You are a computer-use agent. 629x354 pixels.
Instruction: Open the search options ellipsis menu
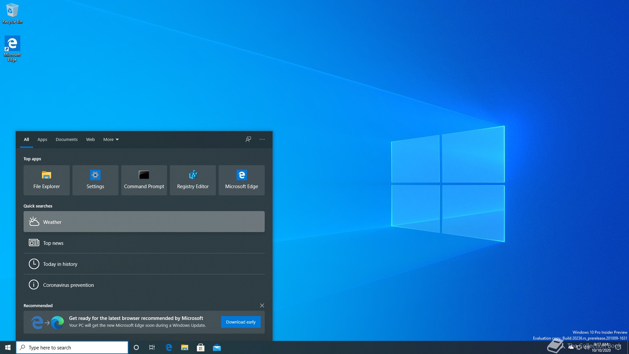pyautogui.click(x=262, y=139)
